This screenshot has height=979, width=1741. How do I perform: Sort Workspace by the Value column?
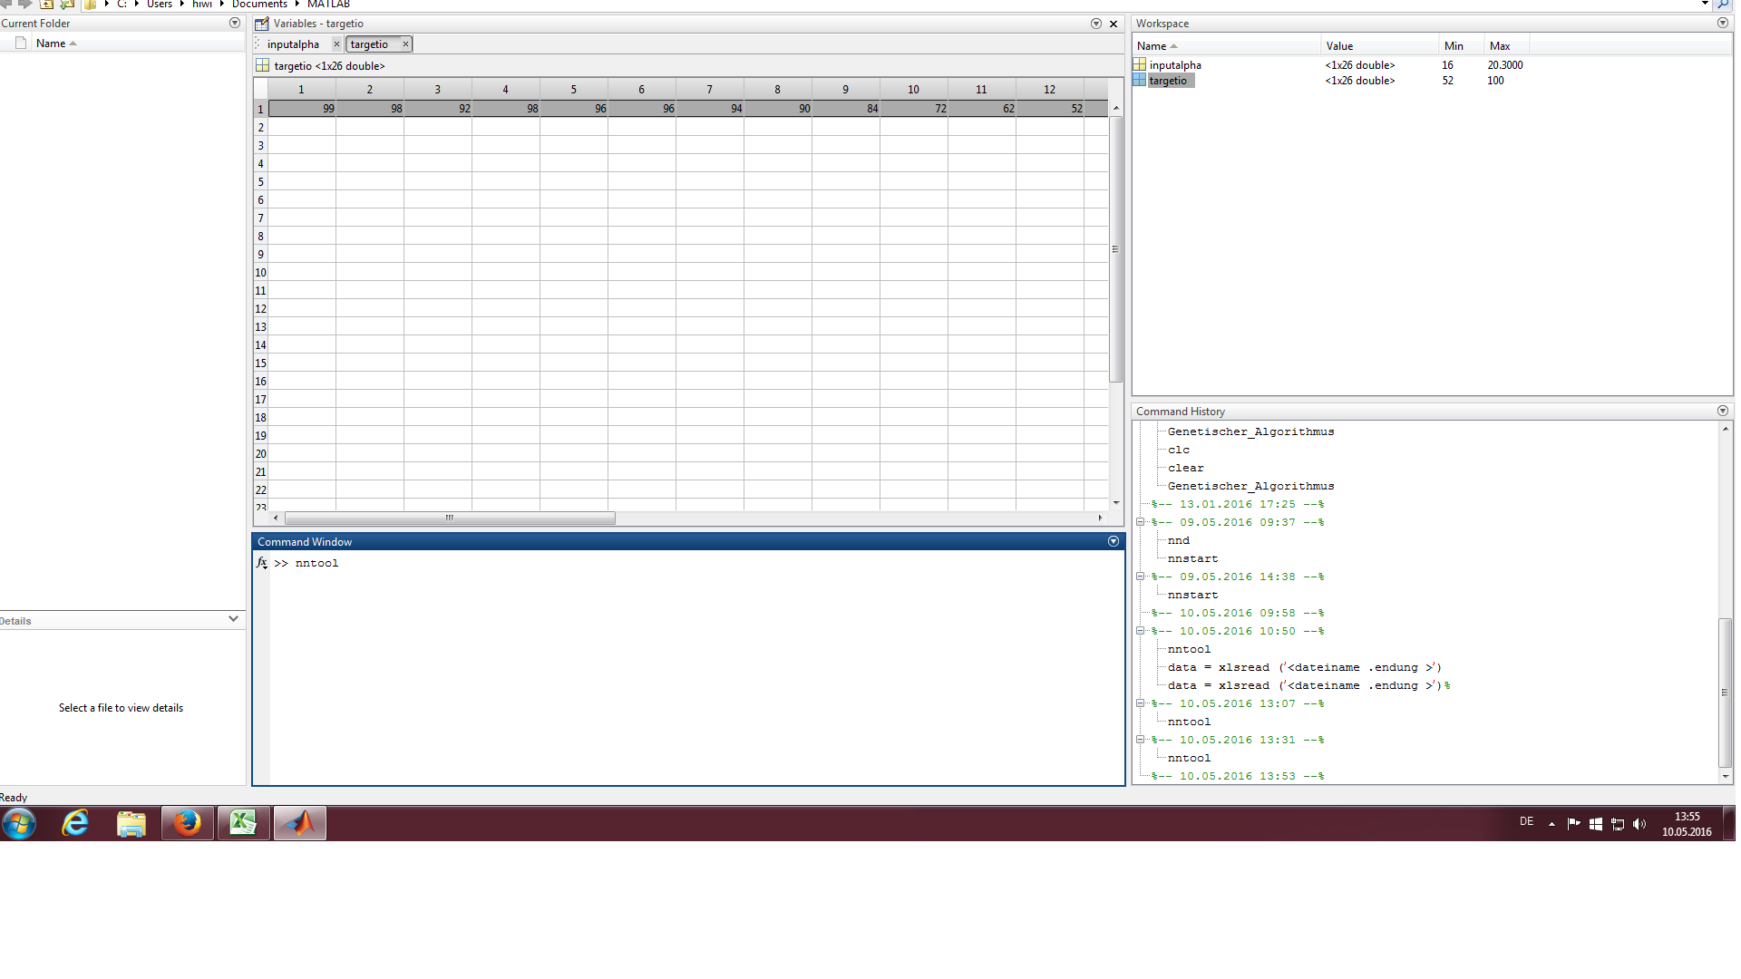1338,46
